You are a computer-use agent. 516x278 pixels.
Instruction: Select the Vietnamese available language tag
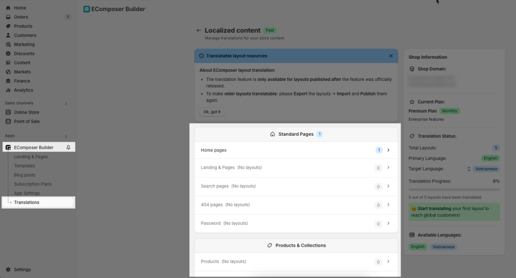coord(443,247)
